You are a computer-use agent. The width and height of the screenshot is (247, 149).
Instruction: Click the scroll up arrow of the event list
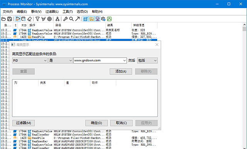coord(244,25)
